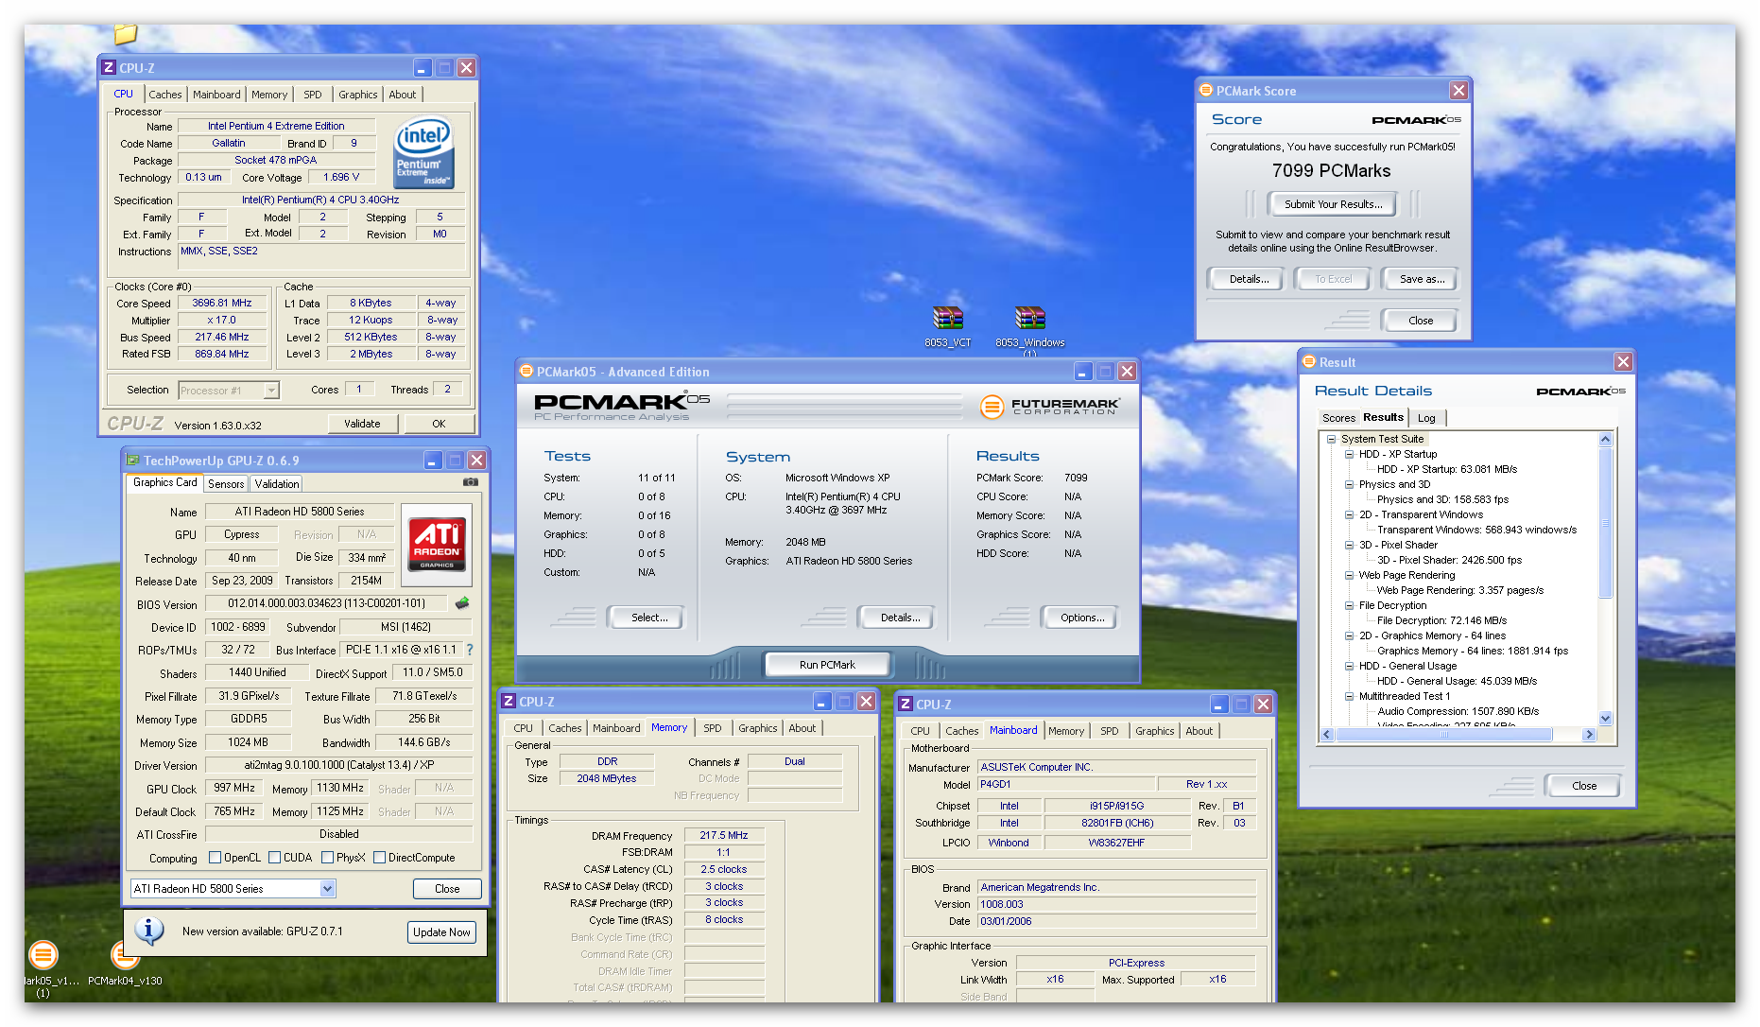
Task: Select the PCMark05 installer desktop icon at bottom-left
Action: [x=43, y=956]
